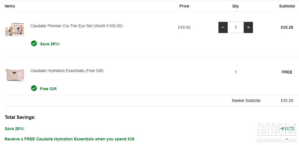Decrease quantity with the minus button

pyautogui.click(x=223, y=27)
